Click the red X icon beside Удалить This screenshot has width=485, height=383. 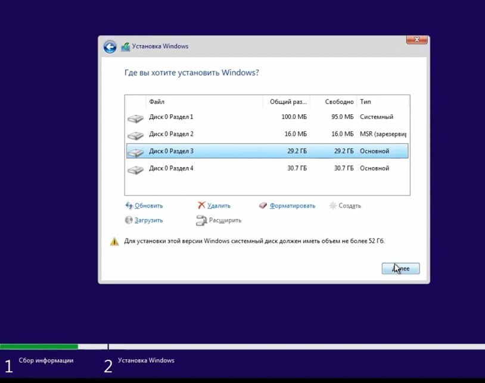201,205
